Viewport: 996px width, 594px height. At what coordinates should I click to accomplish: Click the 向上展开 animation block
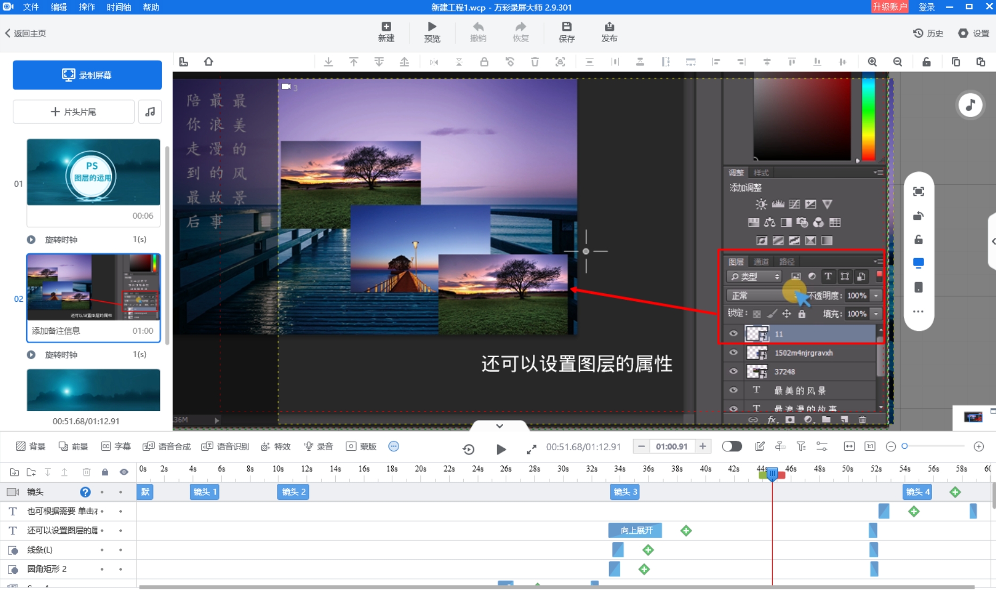[635, 530]
